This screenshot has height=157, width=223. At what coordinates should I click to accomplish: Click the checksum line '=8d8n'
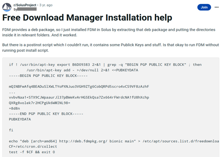click(14, 108)
